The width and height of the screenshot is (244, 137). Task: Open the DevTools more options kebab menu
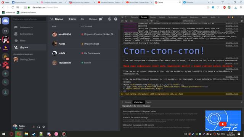[x=238, y=17]
